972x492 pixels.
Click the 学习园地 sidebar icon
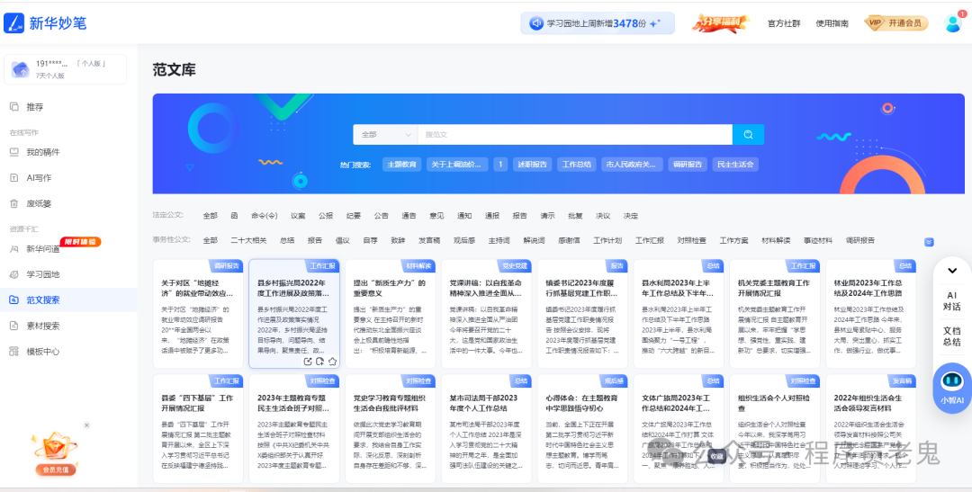point(14,274)
